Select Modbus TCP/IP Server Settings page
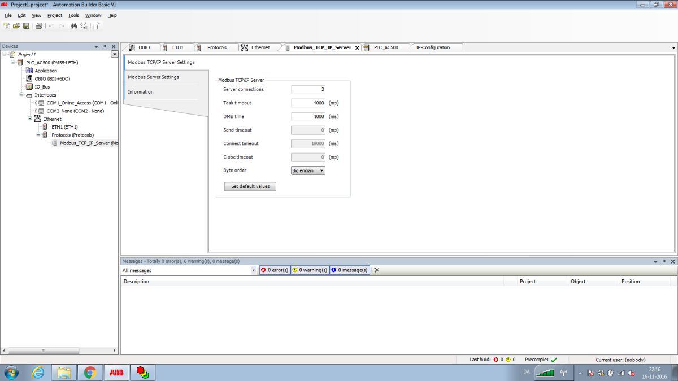This screenshot has height=381, width=678. (161, 62)
